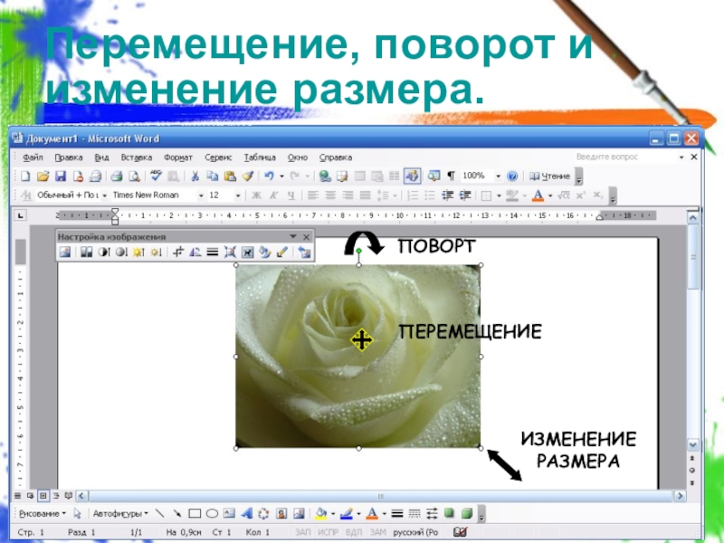Toggle Italic (К) formatting

click(x=274, y=195)
